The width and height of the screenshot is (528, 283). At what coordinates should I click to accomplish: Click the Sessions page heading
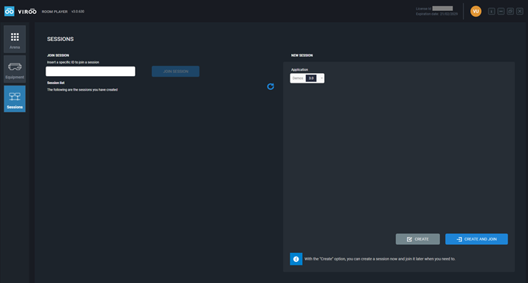click(60, 39)
